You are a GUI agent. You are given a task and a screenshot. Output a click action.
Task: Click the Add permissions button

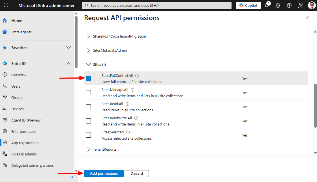[104, 173]
